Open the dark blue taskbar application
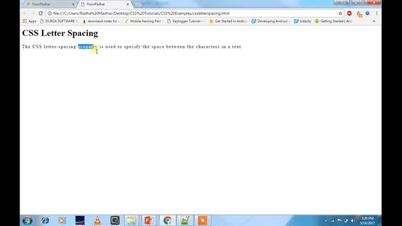Viewport: 402px width, 226px height. point(80,220)
